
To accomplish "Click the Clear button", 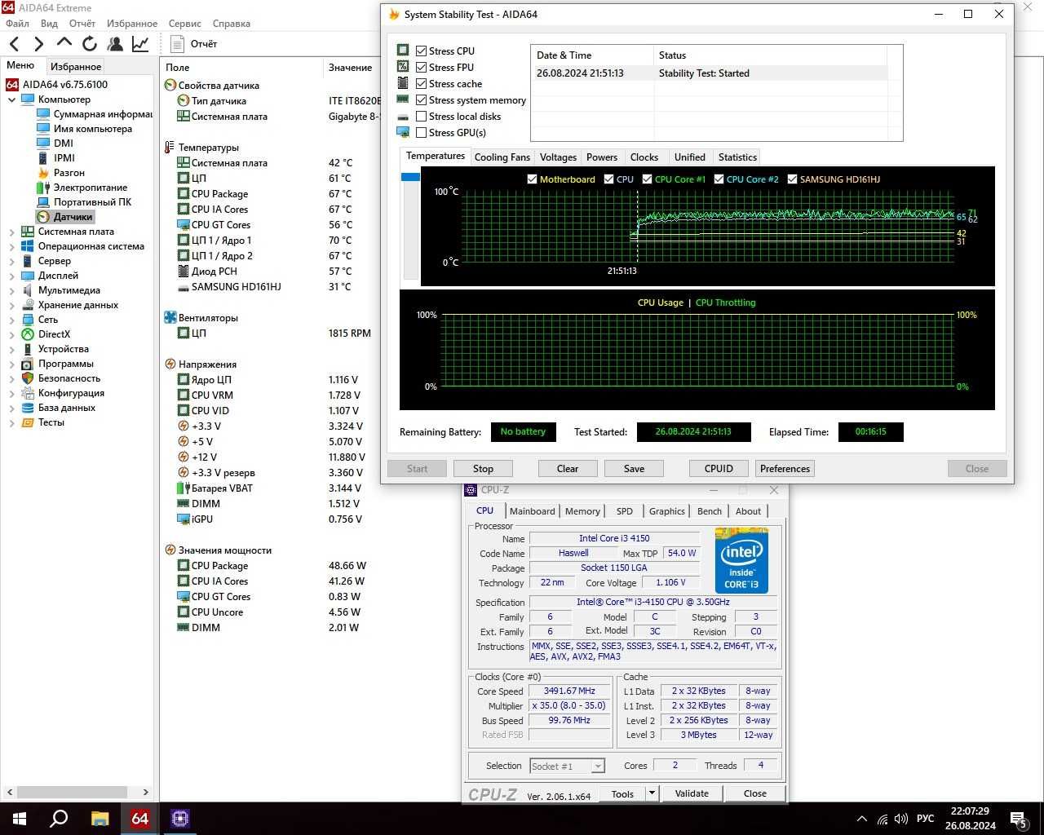I will click(568, 469).
